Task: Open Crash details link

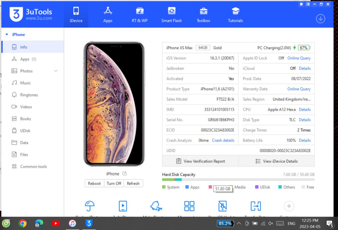Action: pyautogui.click(x=223, y=140)
